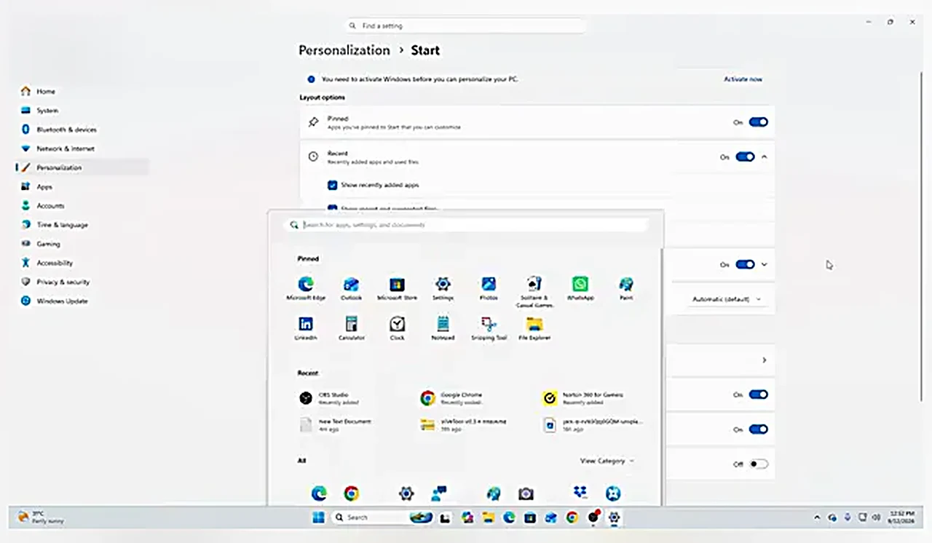This screenshot has height=543, width=932.
Task: Expand the row with the down chevron
Action: pos(764,264)
